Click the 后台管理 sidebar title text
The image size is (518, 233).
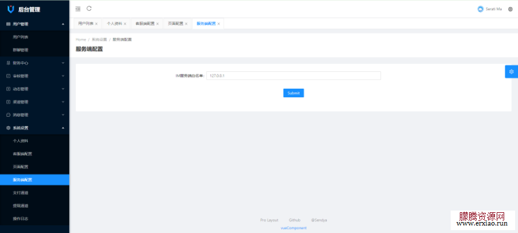tap(29, 10)
